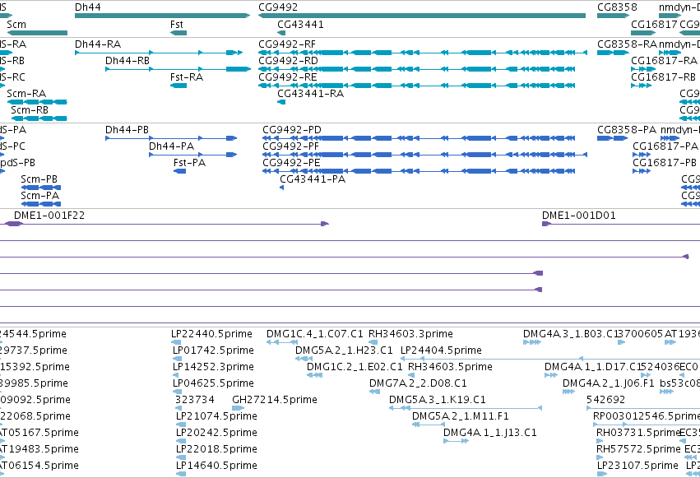
Task: Click the CG8358-RA transcript label
Action: [x=628, y=44]
